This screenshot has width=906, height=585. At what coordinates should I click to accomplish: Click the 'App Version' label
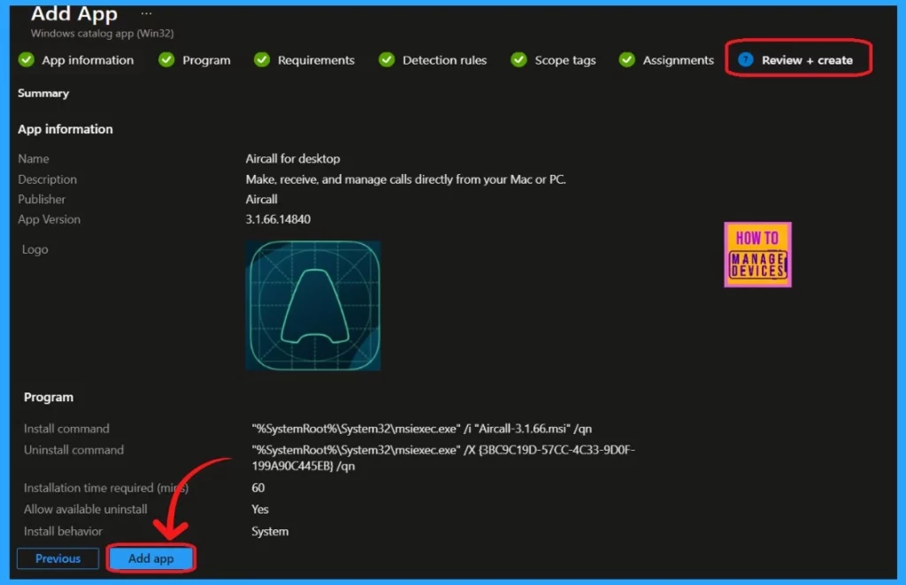click(x=50, y=219)
